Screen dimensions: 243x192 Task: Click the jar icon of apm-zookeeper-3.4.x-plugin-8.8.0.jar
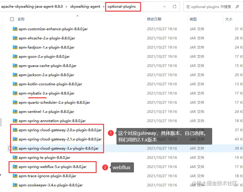[x=15, y=185]
